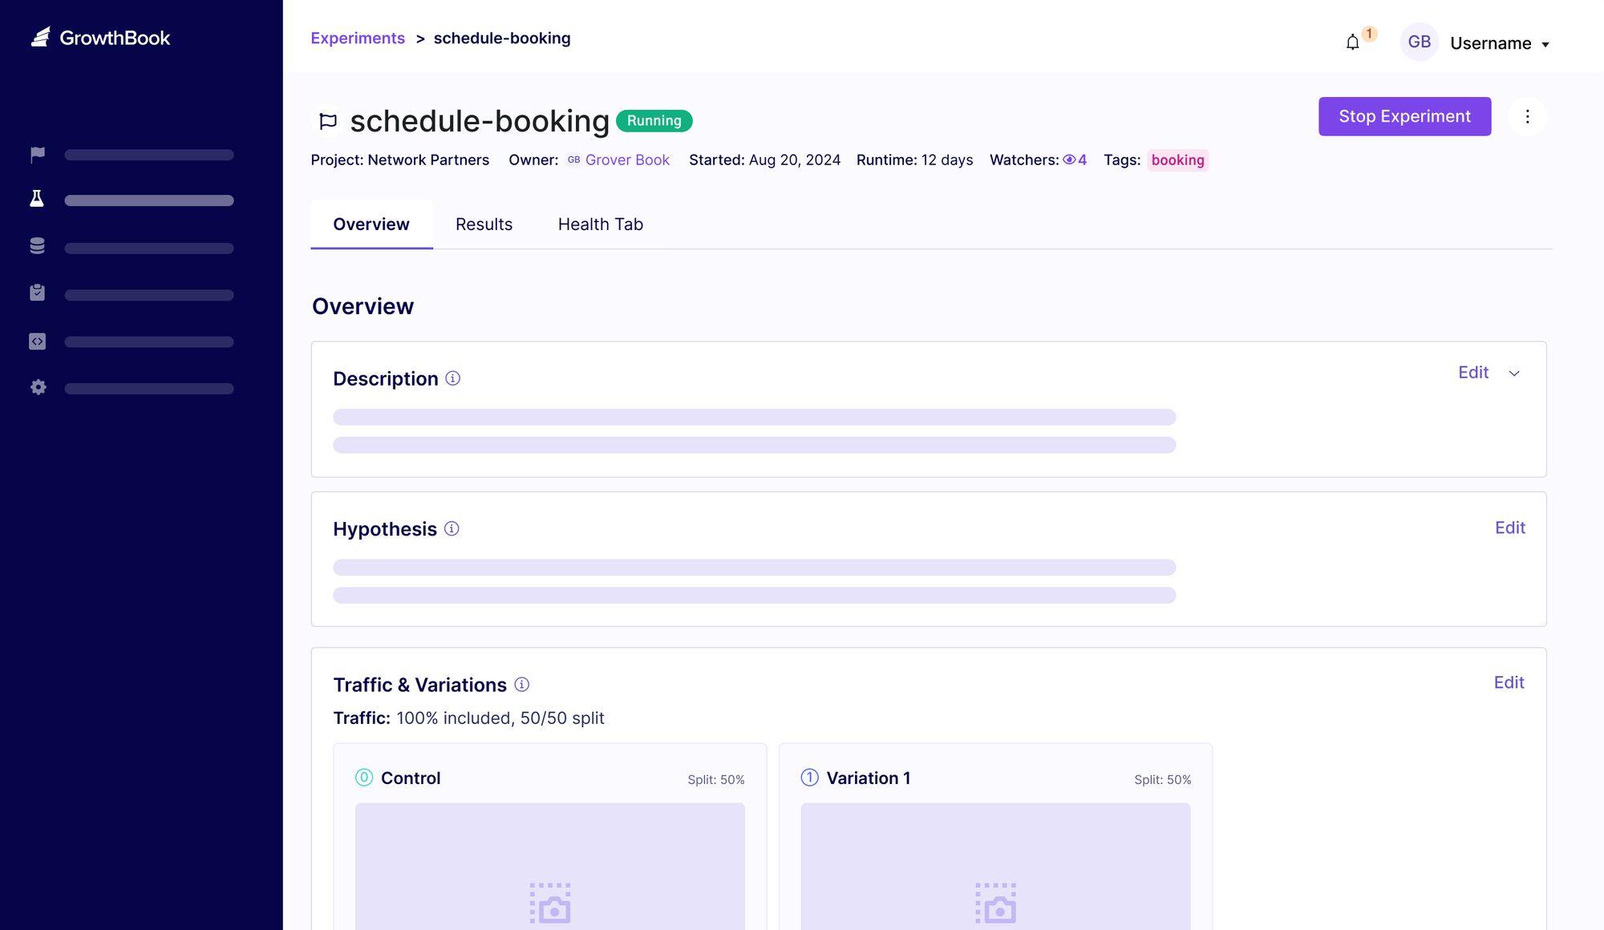Screen dimensions: 1604x930
Task: Click the Stop Experiment button
Action: [1404, 116]
